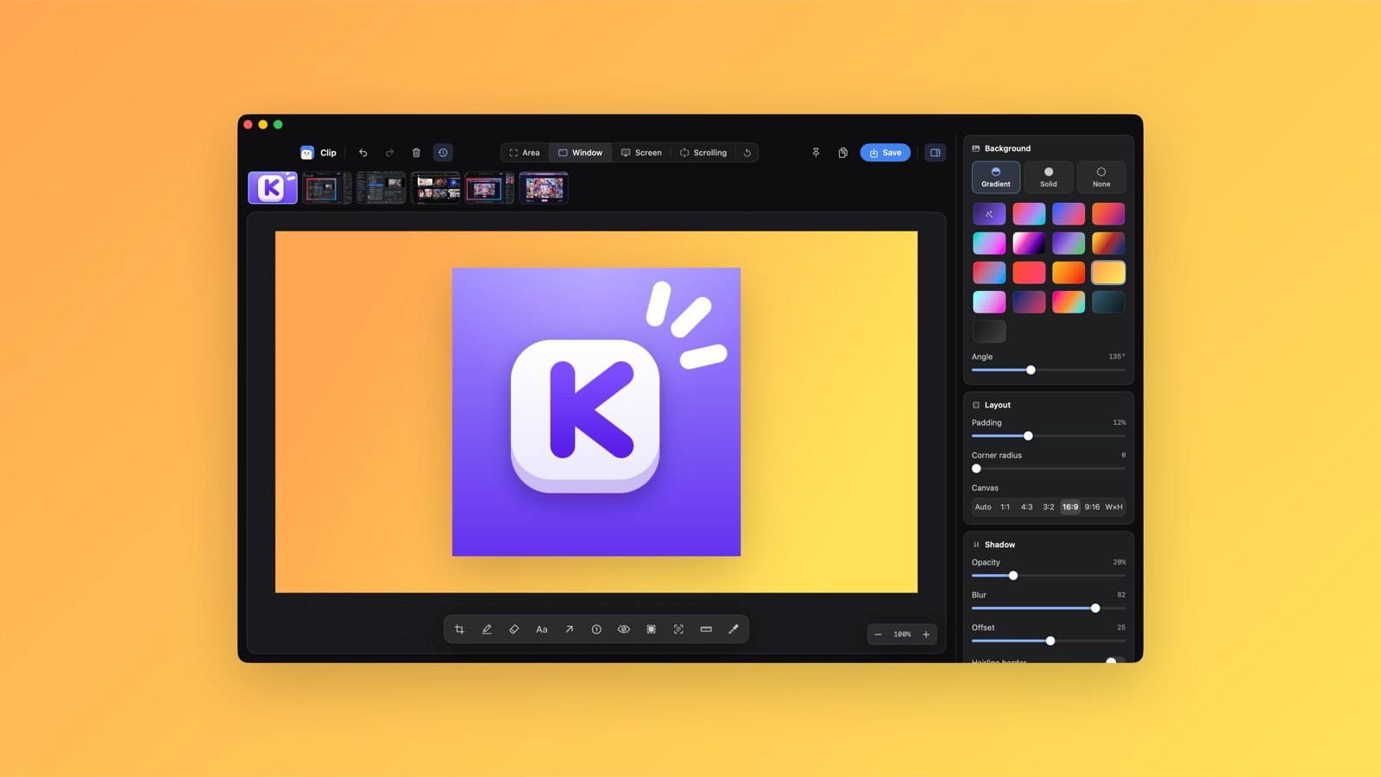Image resolution: width=1381 pixels, height=777 pixels.
Task: Undo the last edit
Action: pos(363,153)
